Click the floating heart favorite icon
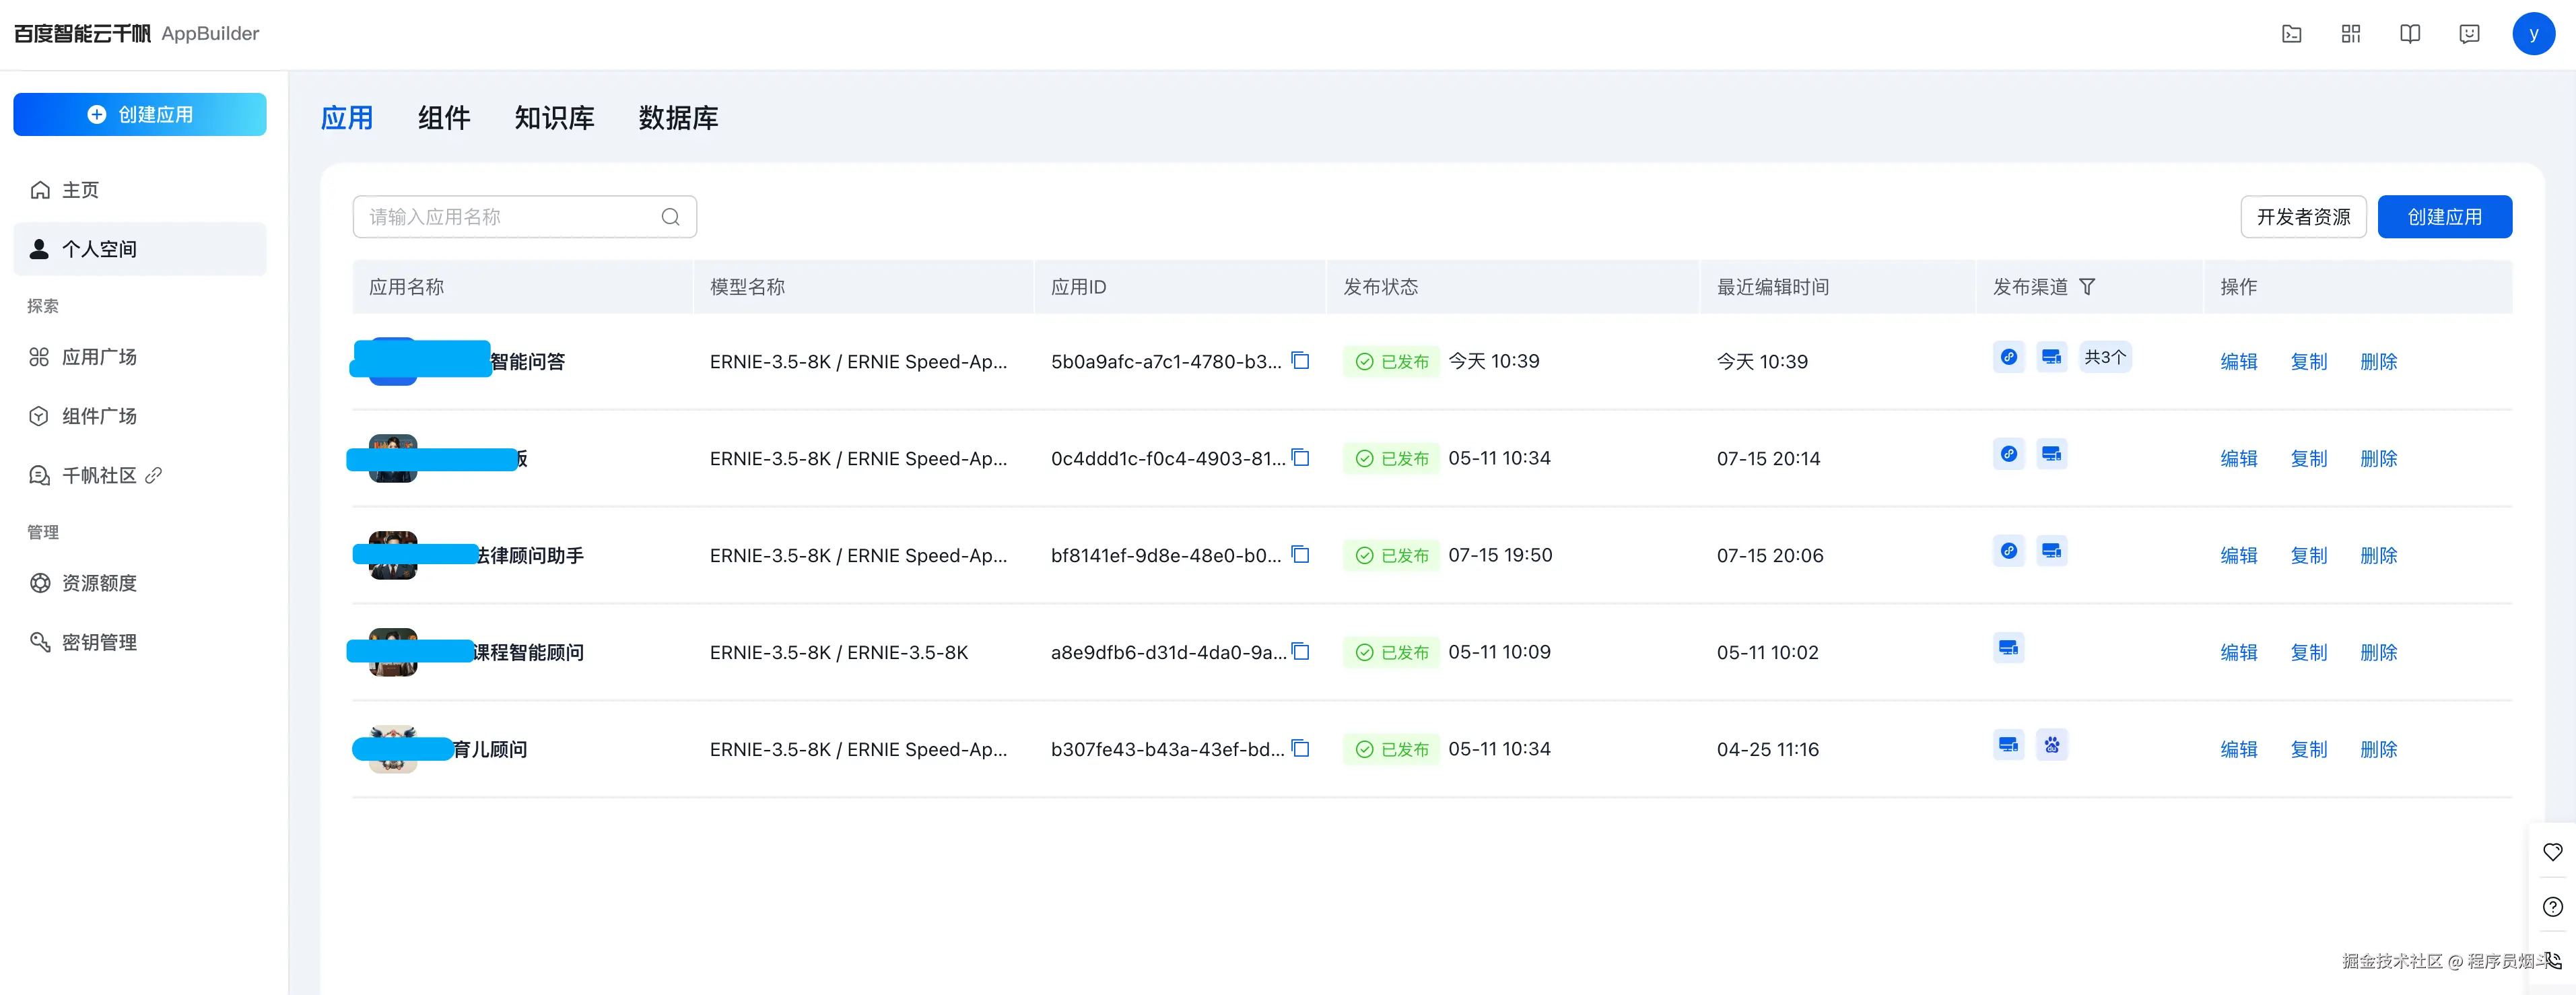Image resolution: width=2576 pixels, height=995 pixels. [x=2552, y=852]
